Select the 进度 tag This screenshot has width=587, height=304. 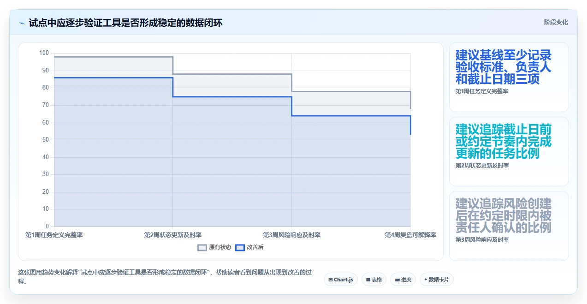click(403, 280)
